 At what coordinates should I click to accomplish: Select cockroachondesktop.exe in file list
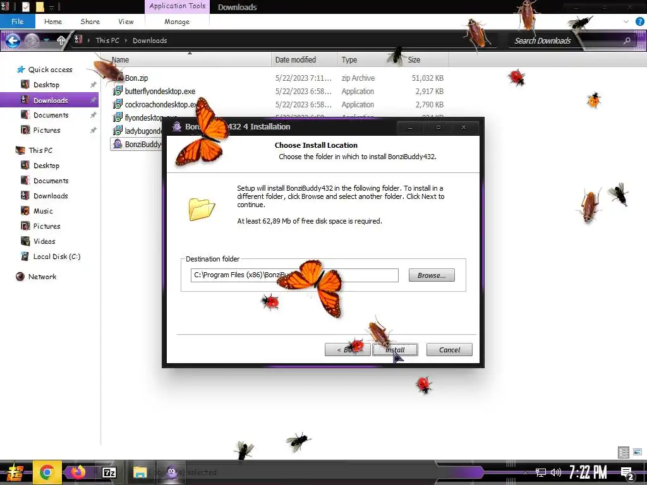tap(160, 104)
